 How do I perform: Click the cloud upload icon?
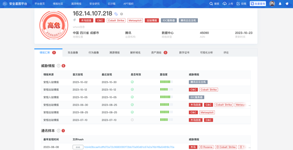pos(225,4)
